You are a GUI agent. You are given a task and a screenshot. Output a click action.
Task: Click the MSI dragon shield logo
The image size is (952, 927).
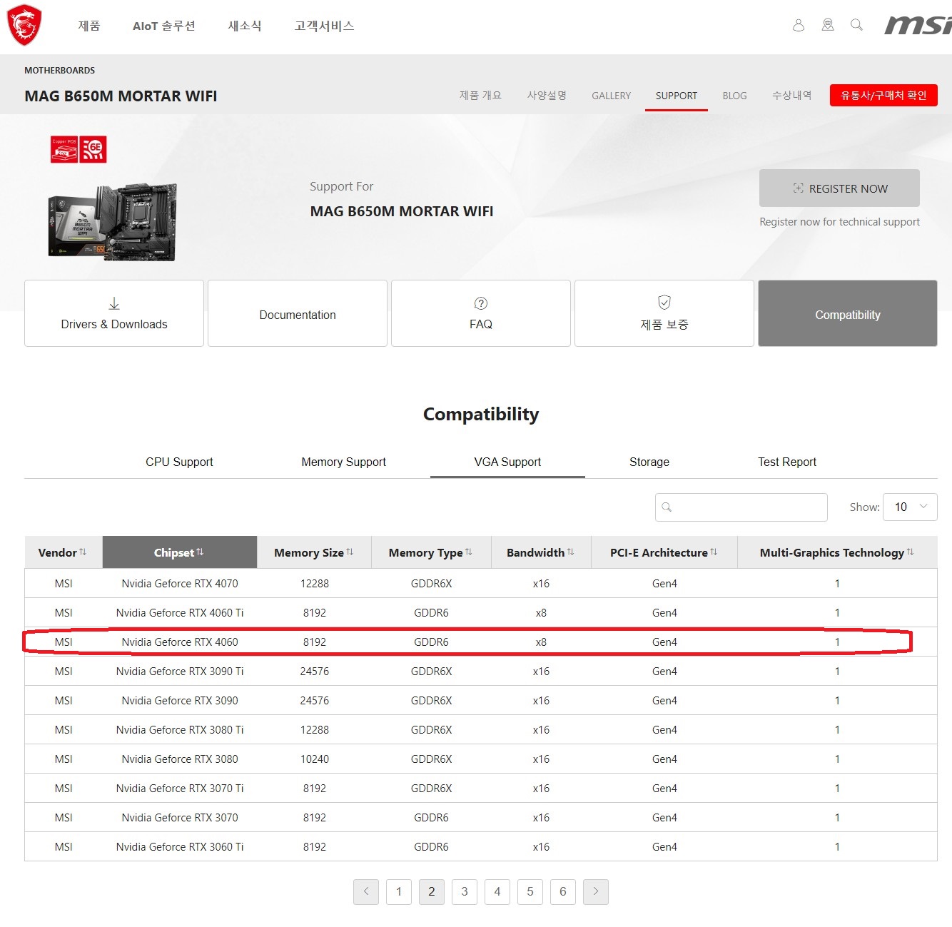pyautogui.click(x=24, y=26)
